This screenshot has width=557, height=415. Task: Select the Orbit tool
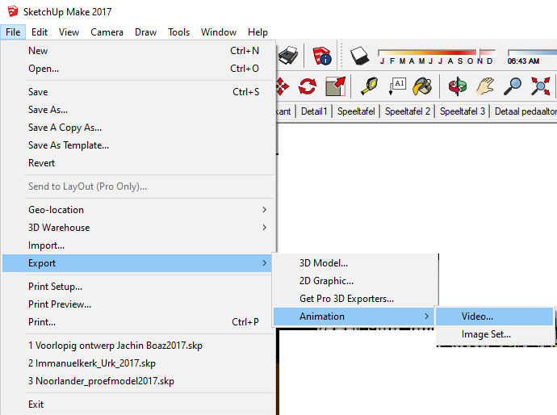(458, 86)
